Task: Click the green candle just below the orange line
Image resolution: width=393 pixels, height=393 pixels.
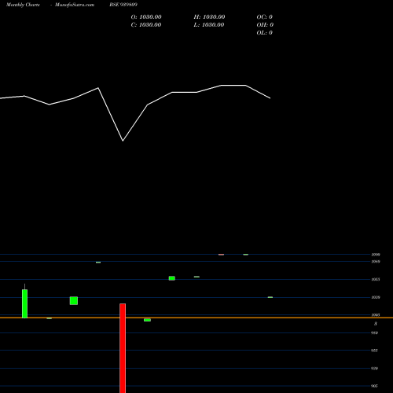Action: [x=147, y=320]
